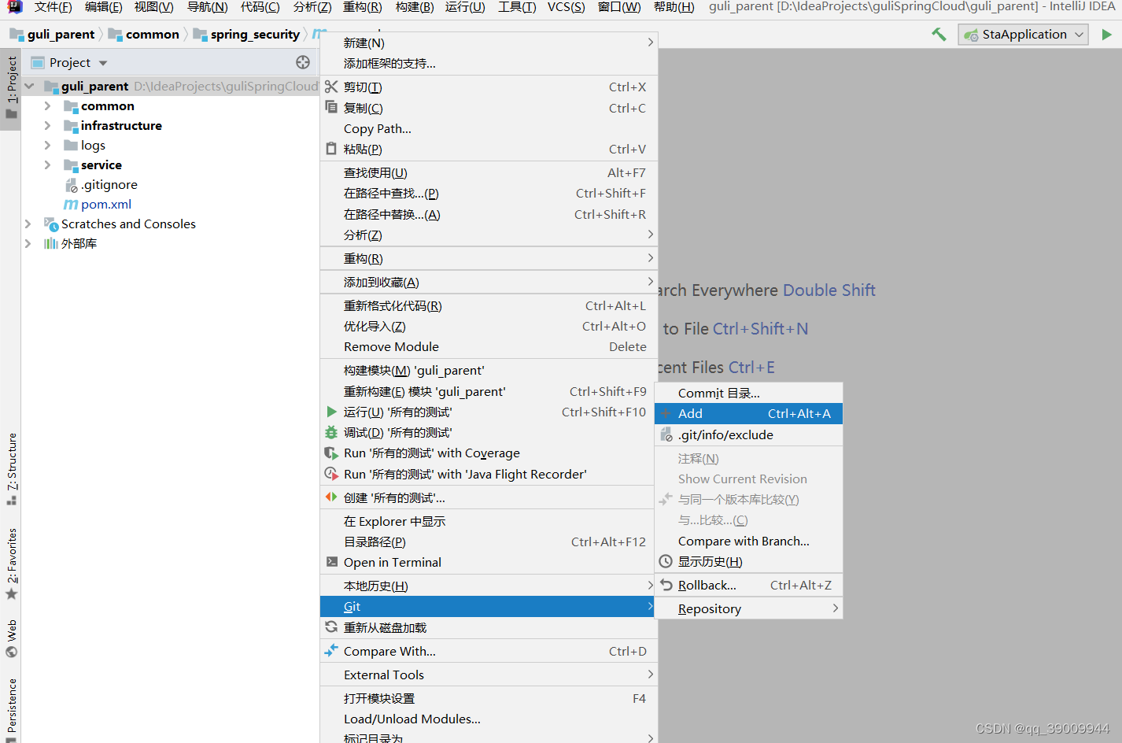The image size is (1122, 743).
Task: Open the 重构(R) menu in menu bar
Action: (x=362, y=7)
